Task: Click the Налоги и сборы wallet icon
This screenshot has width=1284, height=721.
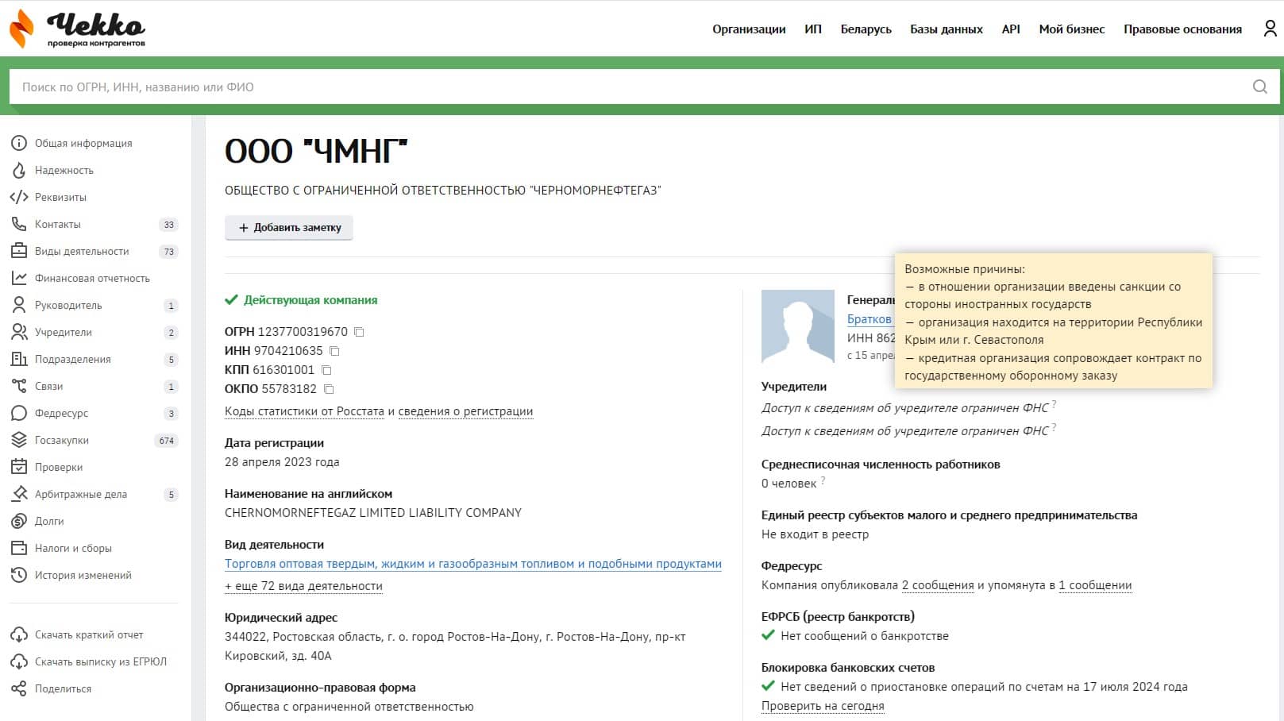Action: [19, 548]
